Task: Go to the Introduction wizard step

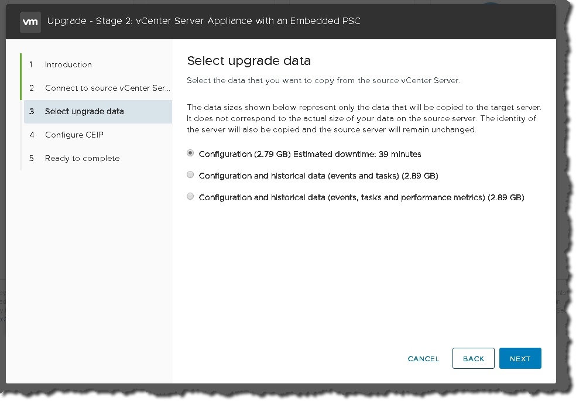Action: point(68,64)
